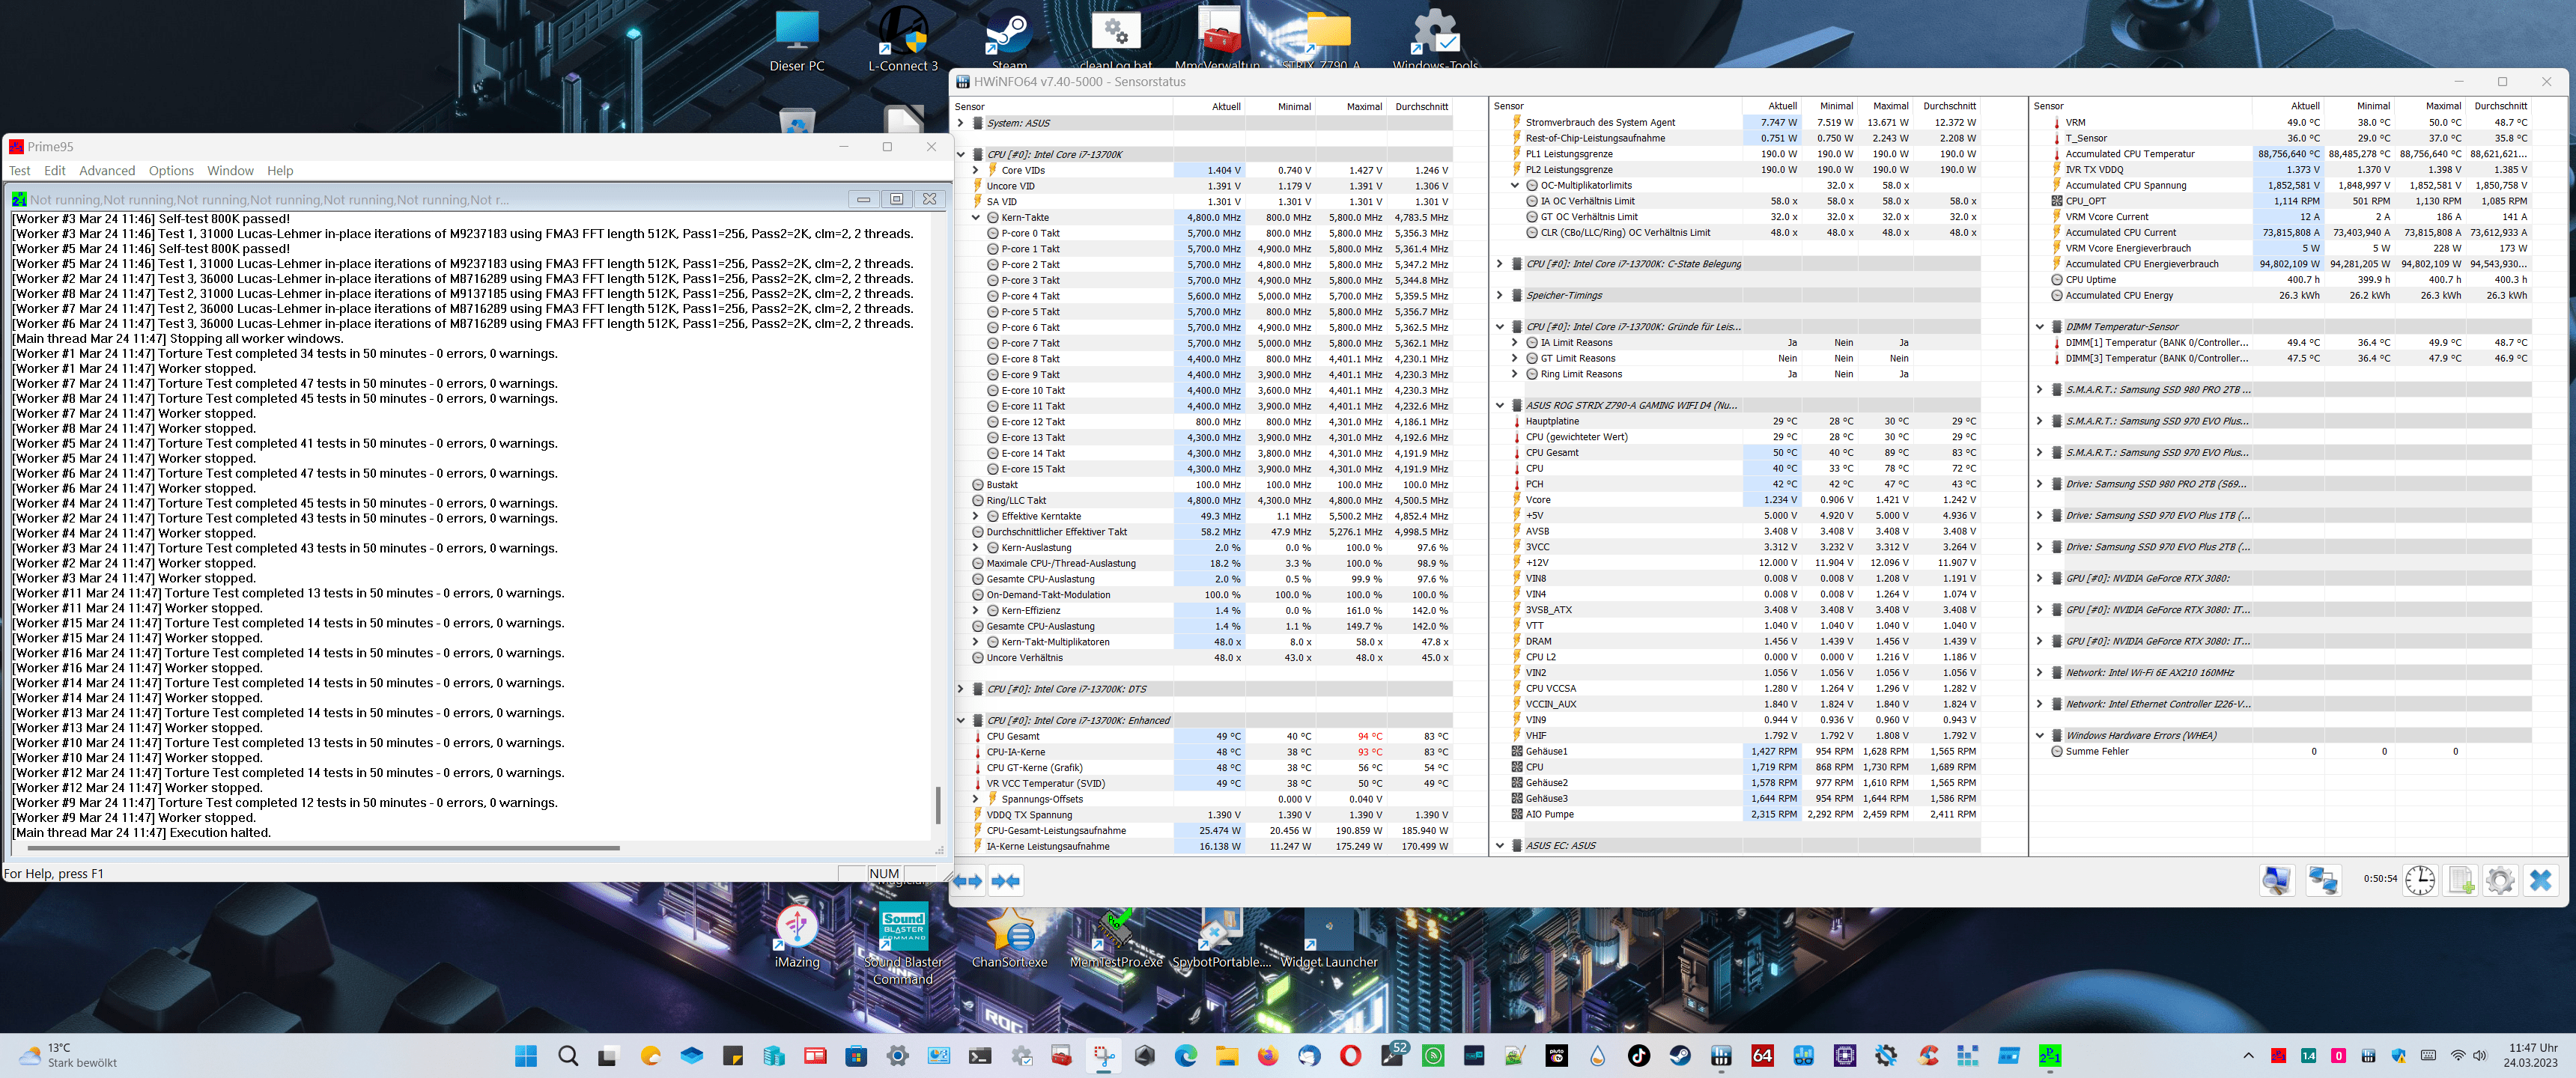
Task: Click the Prime95 vertical scrollbar thumb
Action: pos(938,804)
